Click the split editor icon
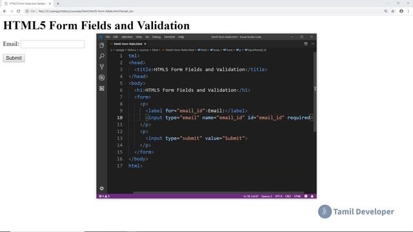 coord(306,44)
